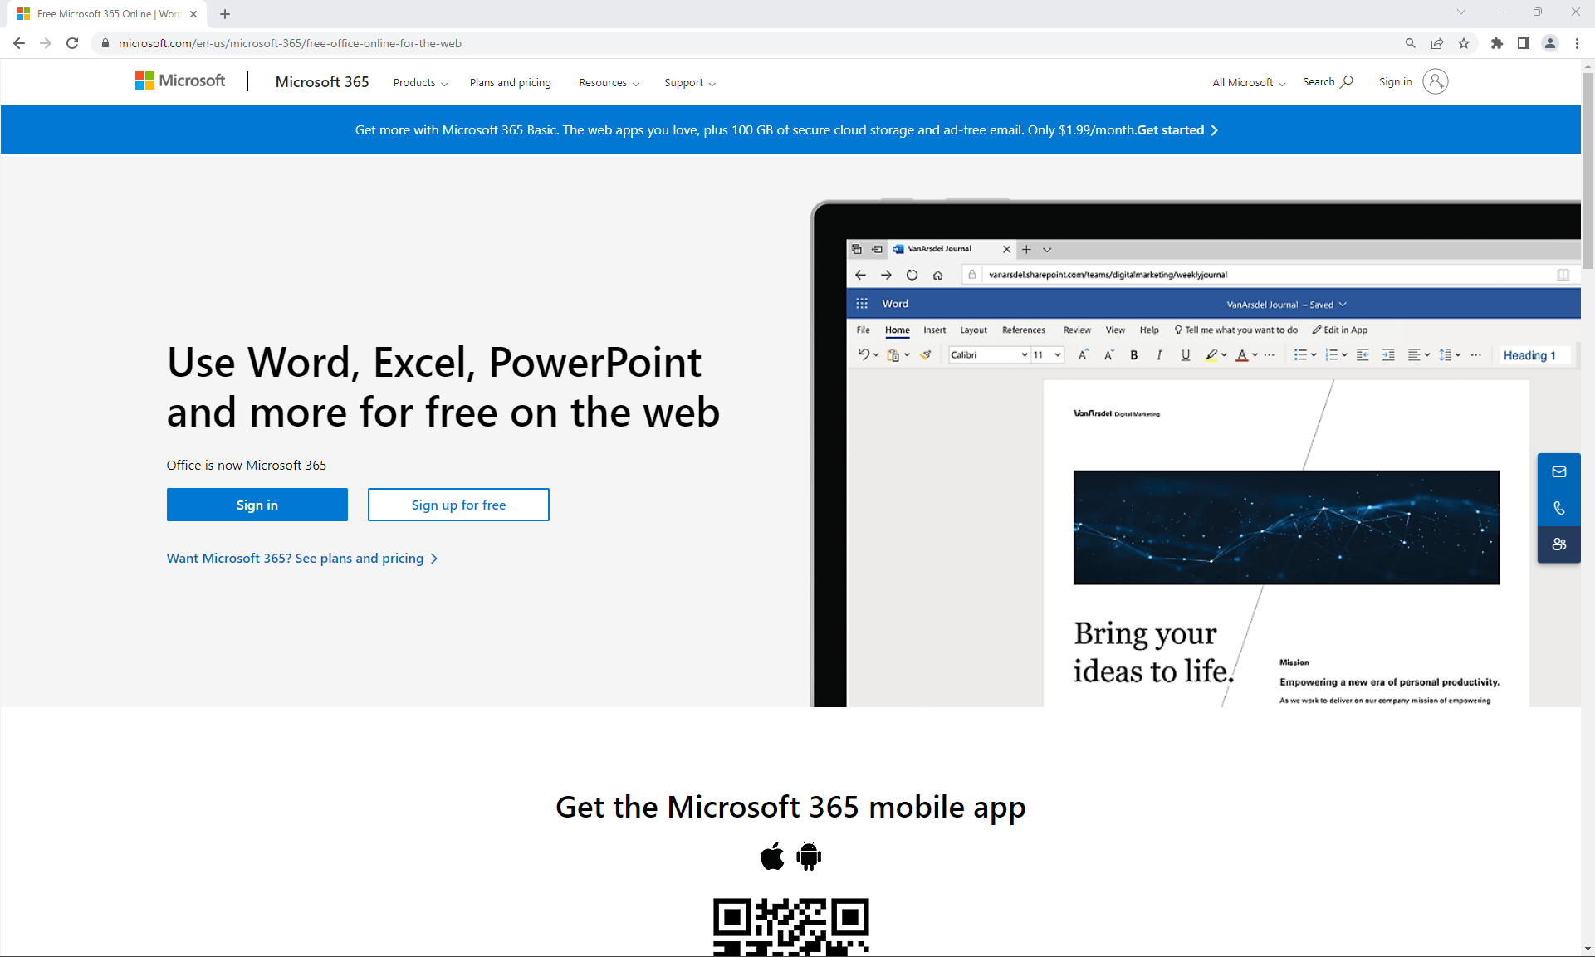
Task: Expand the Support menu
Action: (690, 82)
